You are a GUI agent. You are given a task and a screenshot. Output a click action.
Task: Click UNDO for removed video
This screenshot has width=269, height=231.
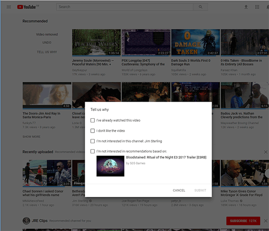coord(47,43)
